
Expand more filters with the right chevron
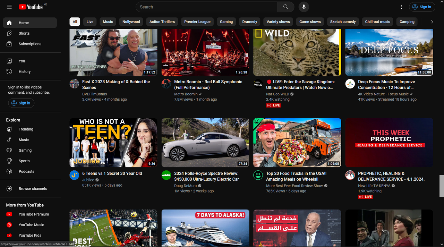click(432, 22)
